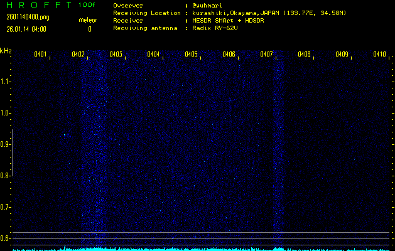Click the bright echo dot after 0401

pyautogui.click(x=65, y=135)
